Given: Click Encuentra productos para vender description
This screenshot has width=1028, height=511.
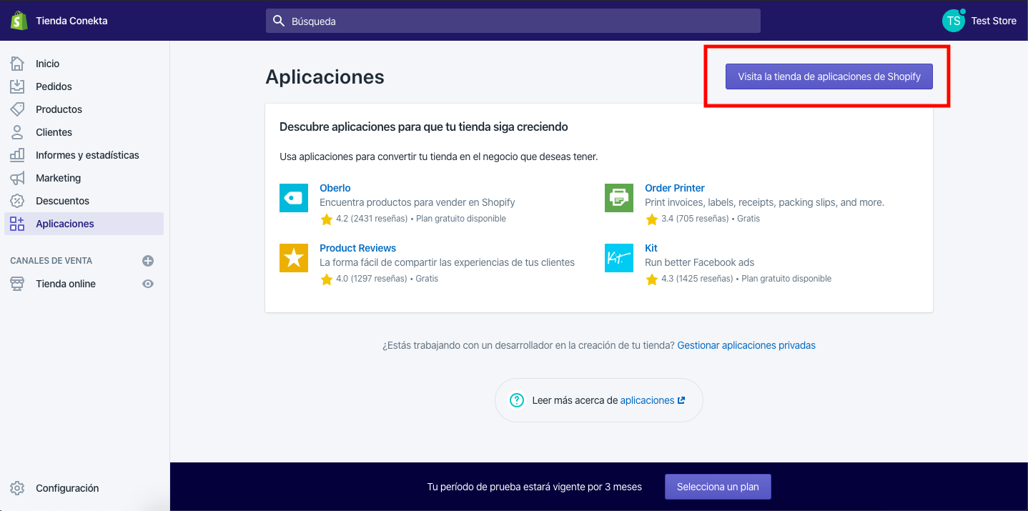Looking at the screenshot, I should (417, 202).
